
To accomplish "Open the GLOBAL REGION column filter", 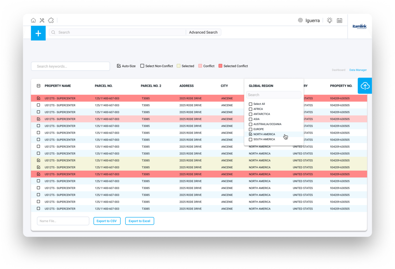I will tap(261, 86).
